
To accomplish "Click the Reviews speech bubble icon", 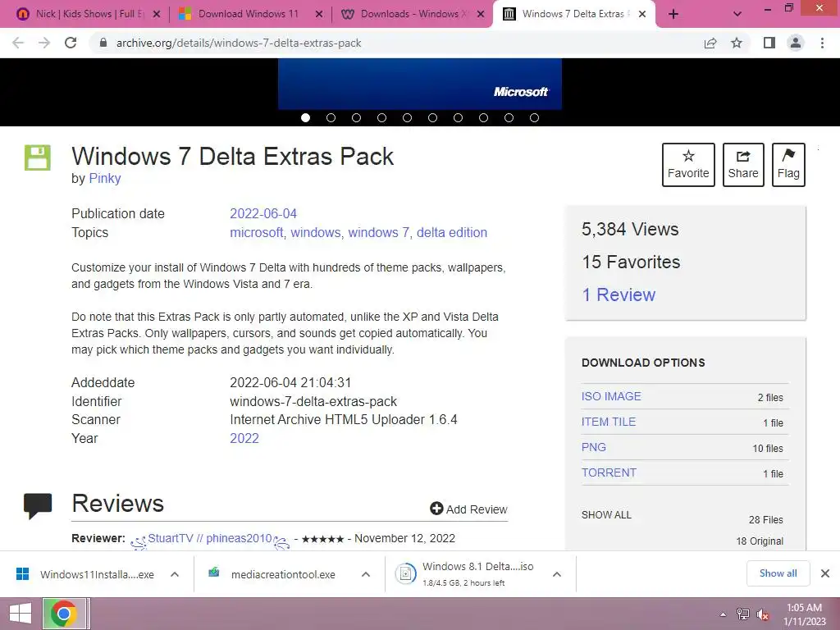I will pyautogui.click(x=38, y=505).
